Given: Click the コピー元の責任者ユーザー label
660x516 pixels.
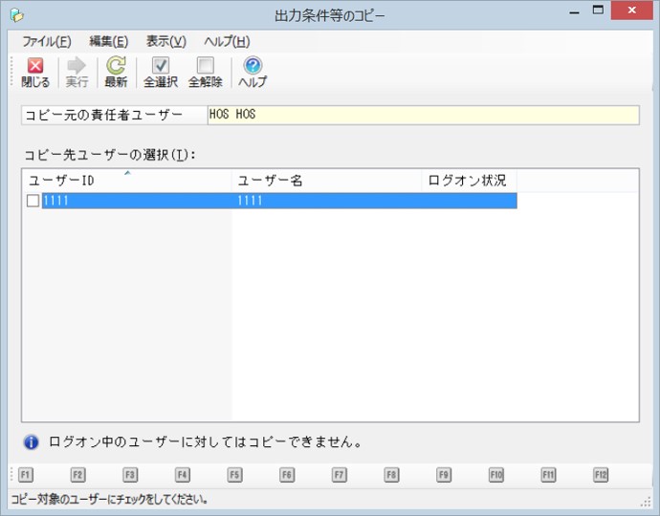Looking at the screenshot, I should (x=103, y=115).
